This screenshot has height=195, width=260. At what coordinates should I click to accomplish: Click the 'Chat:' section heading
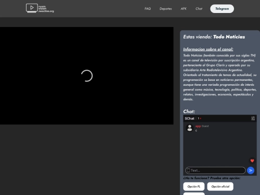pyautogui.click(x=189, y=111)
